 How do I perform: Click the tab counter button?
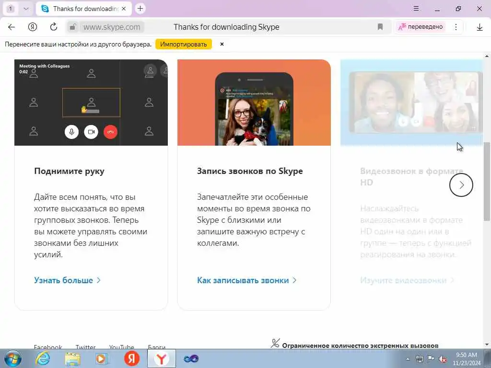point(11,9)
